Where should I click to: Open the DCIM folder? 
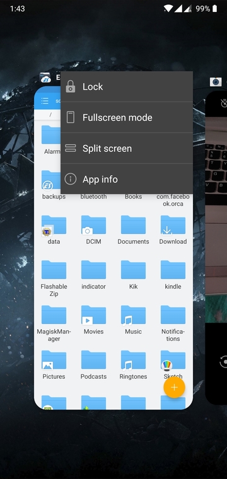[93, 230]
